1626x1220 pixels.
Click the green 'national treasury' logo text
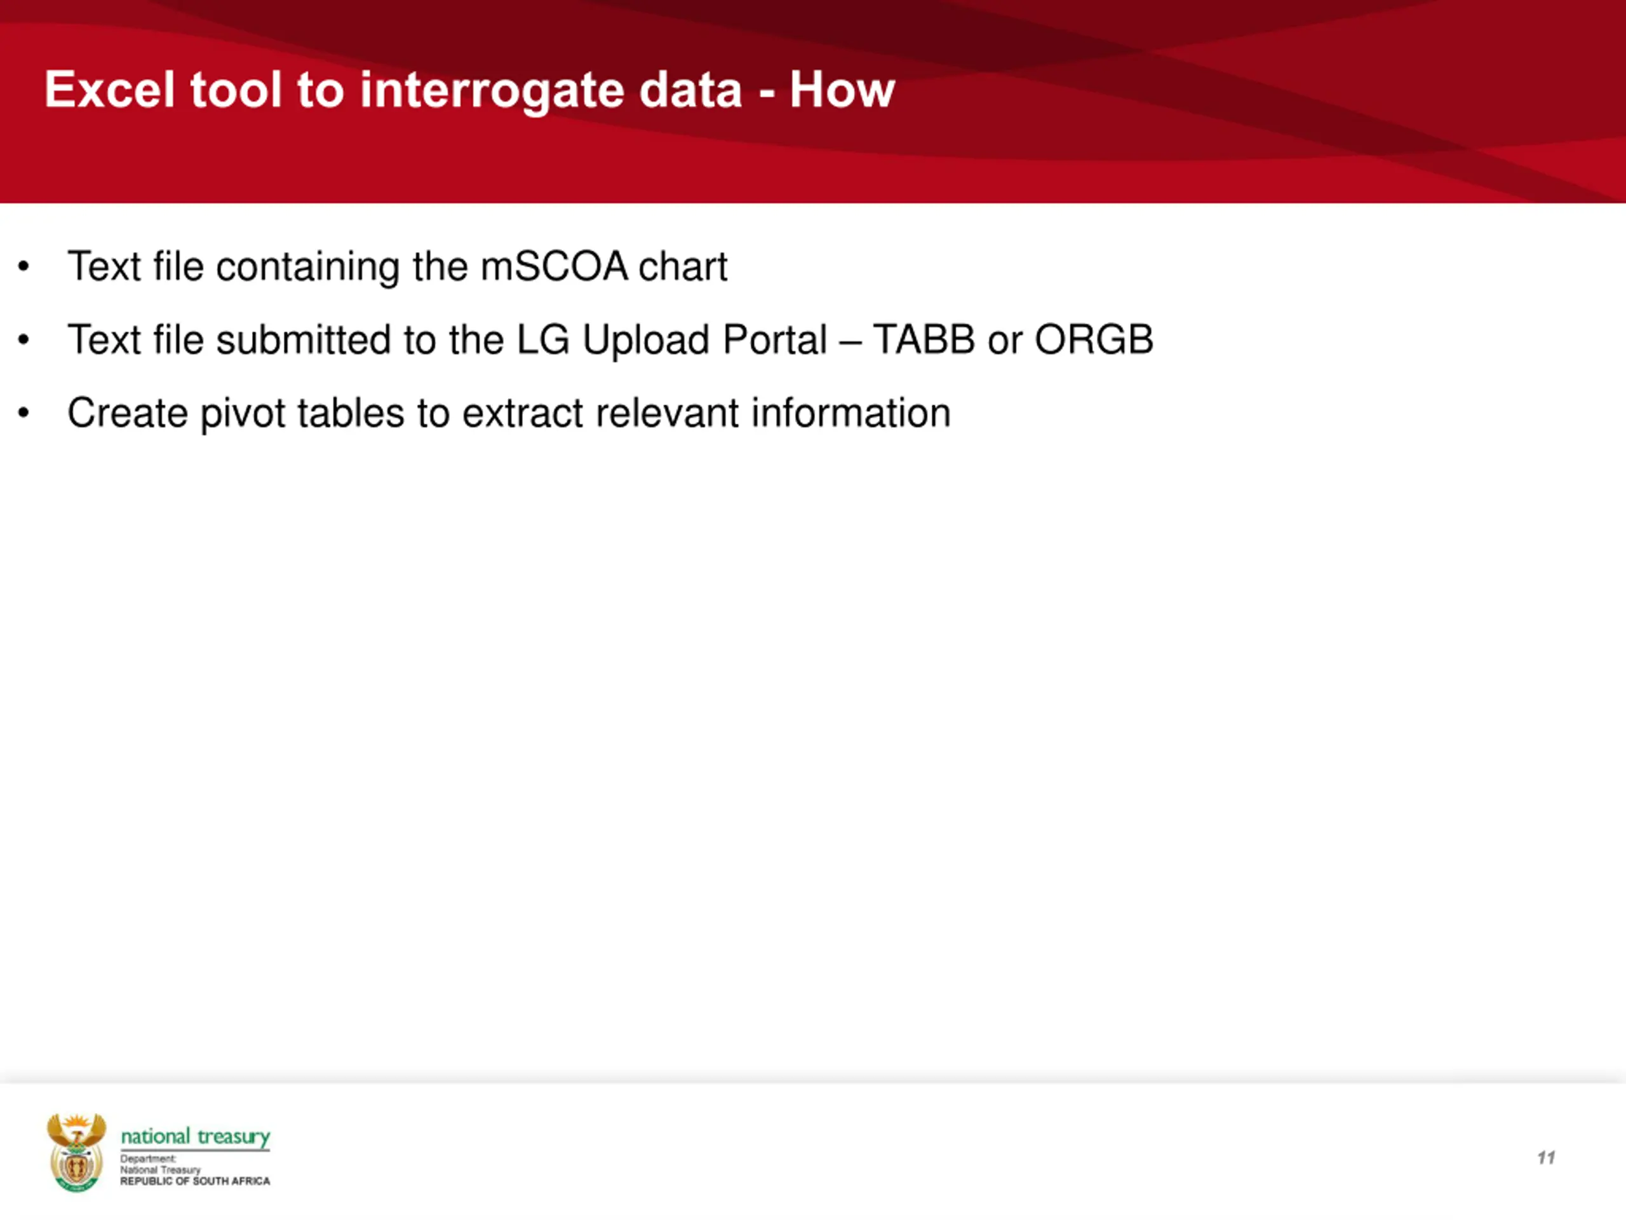196,1137
